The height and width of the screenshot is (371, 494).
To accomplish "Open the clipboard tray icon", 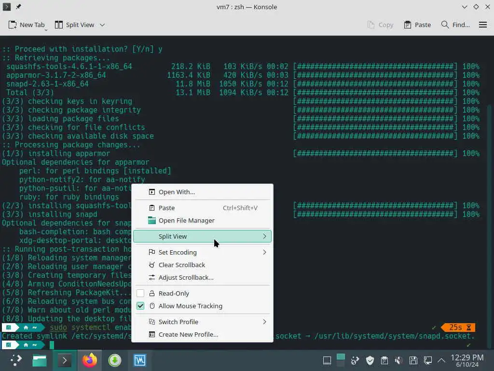I will tap(384, 360).
